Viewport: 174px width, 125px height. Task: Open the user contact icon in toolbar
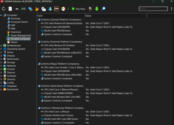(50, 9)
